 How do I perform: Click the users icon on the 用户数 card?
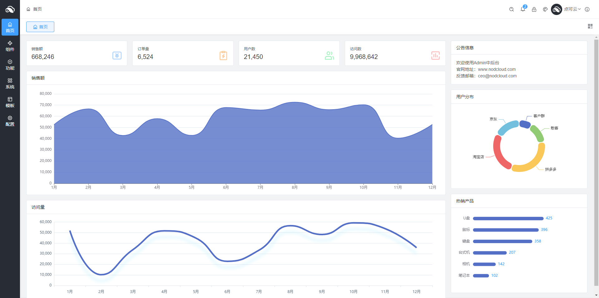point(329,56)
